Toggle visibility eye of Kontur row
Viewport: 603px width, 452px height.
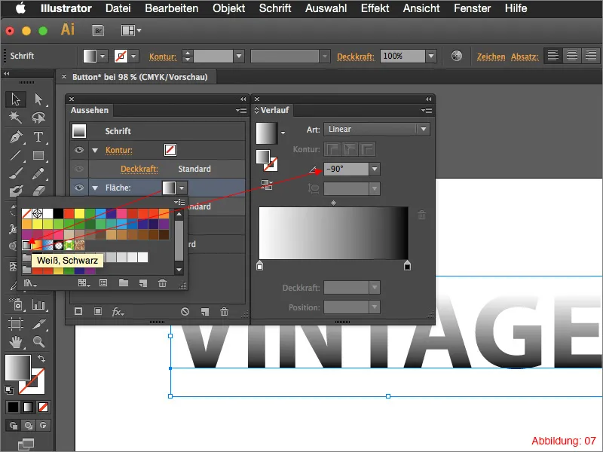[79, 150]
